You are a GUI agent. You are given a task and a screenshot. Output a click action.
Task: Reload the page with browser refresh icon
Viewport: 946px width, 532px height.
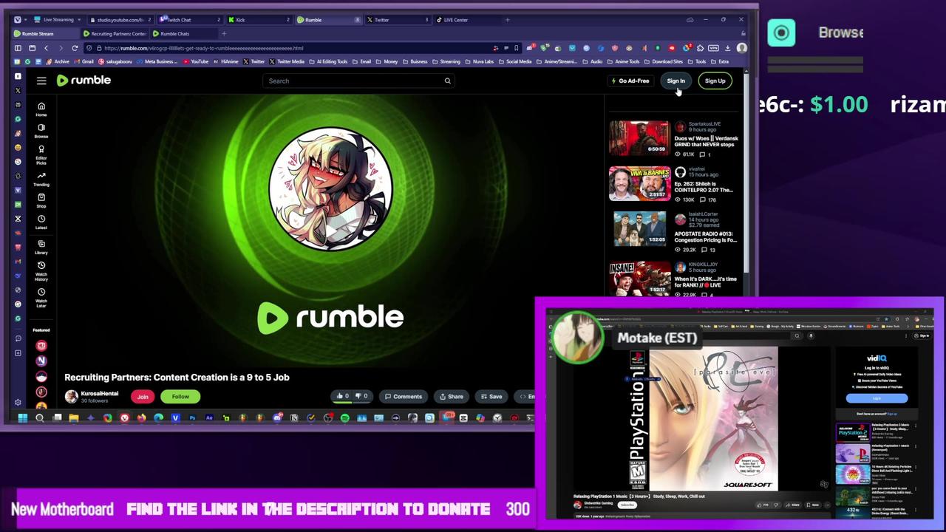75,48
